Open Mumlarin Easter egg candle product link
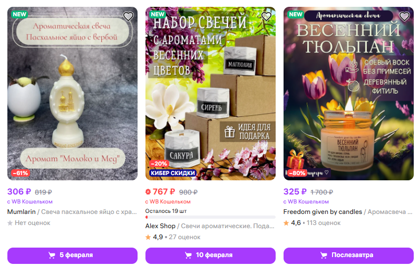419x266 pixels. coord(72,212)
